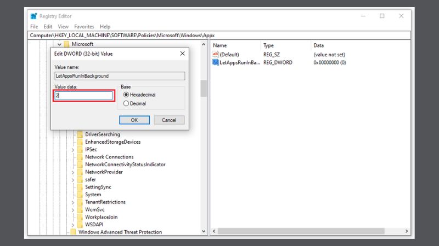Screen dimensions: 439x246
Task: Select the EnhancedStorageDevices key label
Action: pyautogui.click(x=113, y=142)
